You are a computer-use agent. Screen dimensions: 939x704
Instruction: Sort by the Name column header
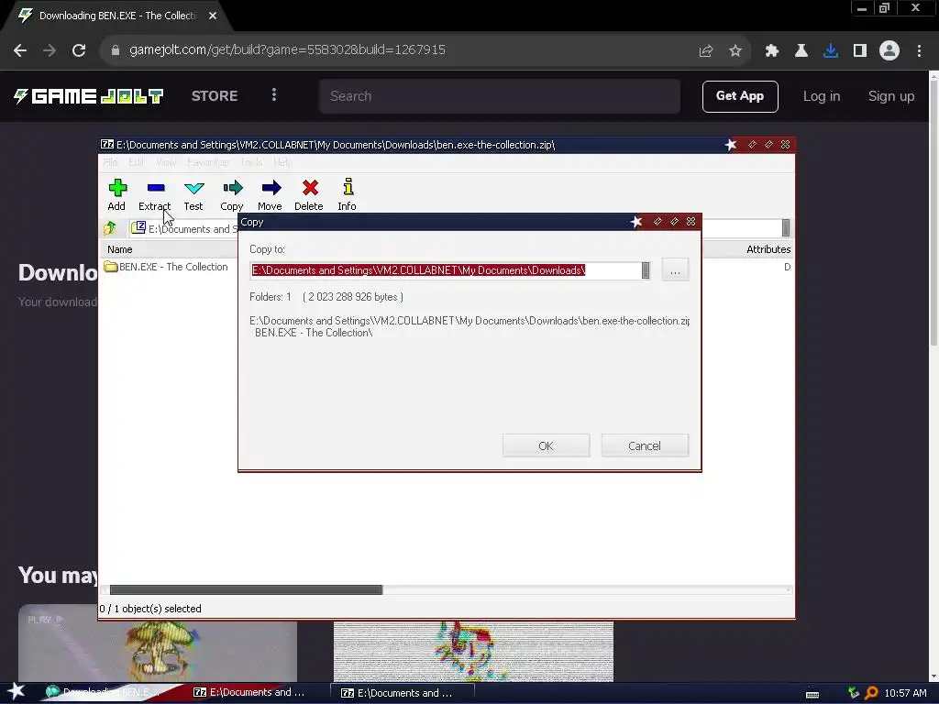point(120,249)
